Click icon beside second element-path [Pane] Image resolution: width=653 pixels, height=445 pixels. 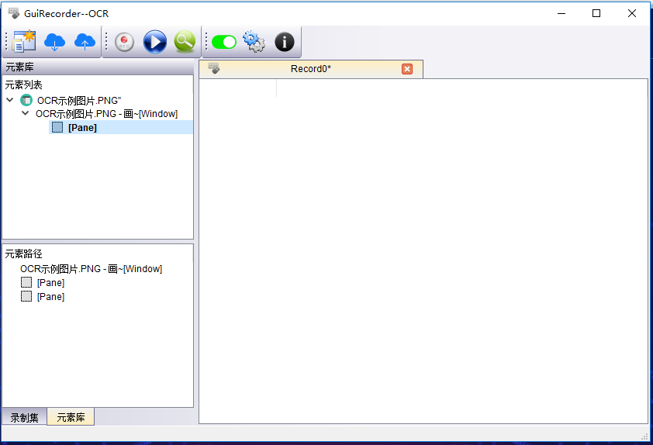(x=26, y=296)
